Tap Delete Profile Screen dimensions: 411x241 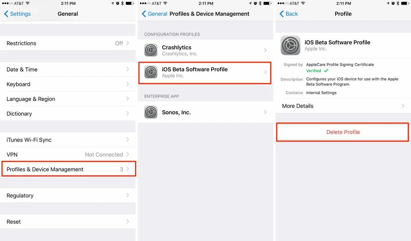343,132
